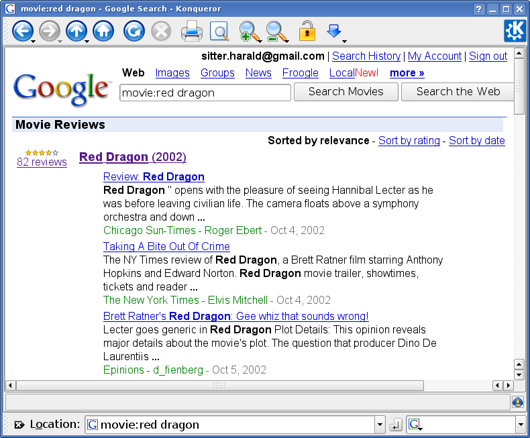The height and width of the screenshot is (438, 530).
Task: Click the horizontal scrollbar rightmost arrow
Action: coord(508,385)
